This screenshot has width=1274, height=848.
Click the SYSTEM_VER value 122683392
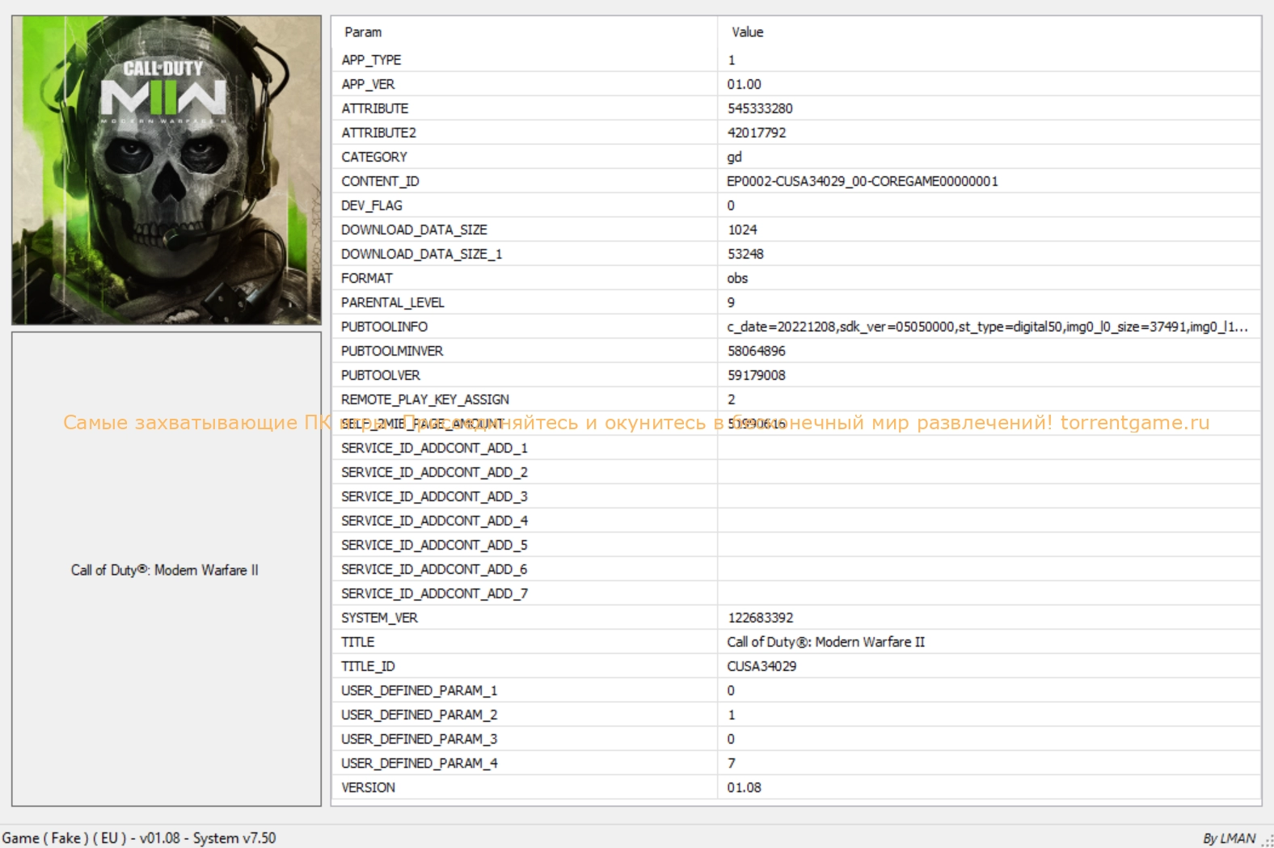coord(760,618)
